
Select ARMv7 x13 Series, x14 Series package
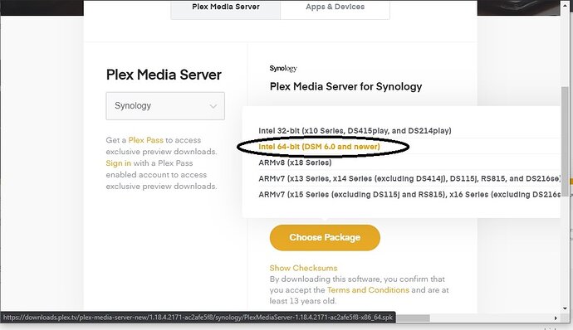[409, 178]
